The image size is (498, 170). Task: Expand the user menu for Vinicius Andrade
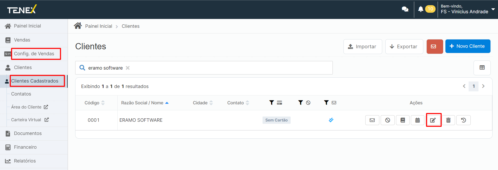coord(493,9)
